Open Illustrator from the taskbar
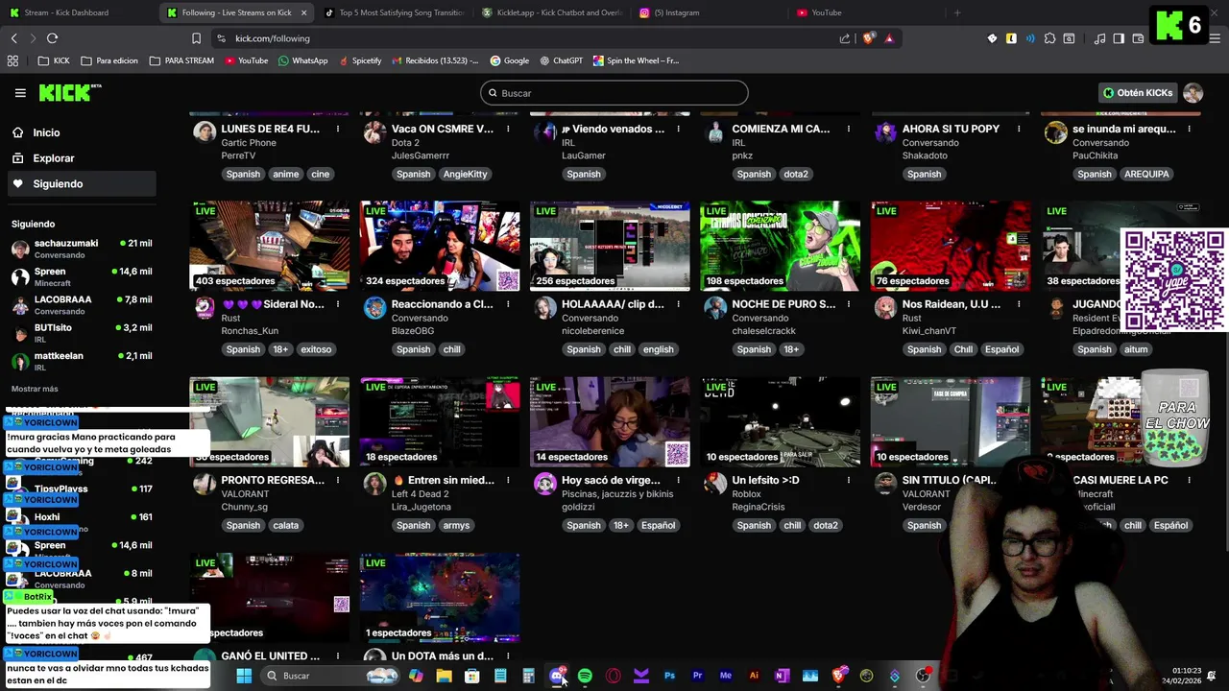Viewport: 1229px width, 691px height. (x=754, y=676)
